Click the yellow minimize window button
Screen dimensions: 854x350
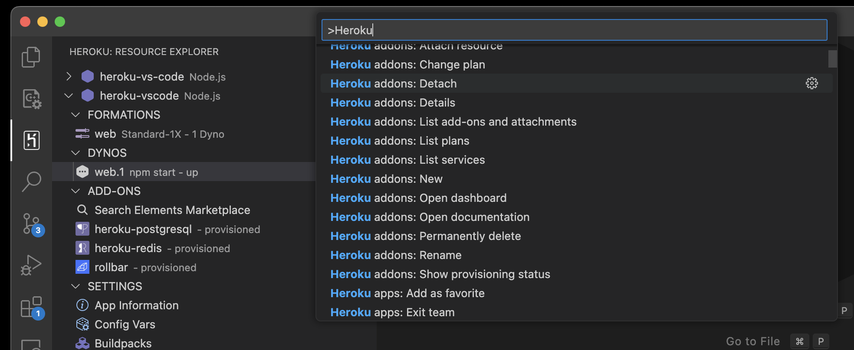[x=43, y=22]
